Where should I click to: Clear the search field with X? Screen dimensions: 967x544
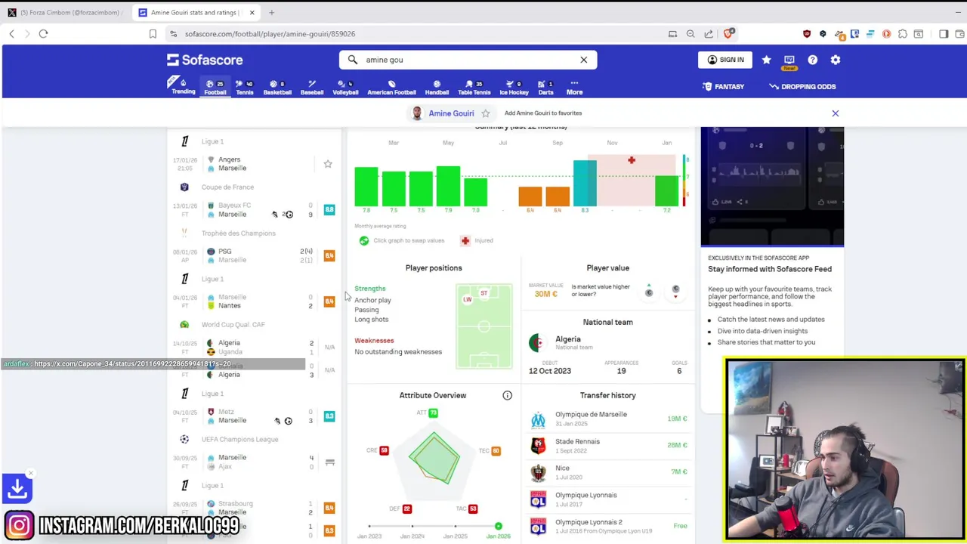point(583,60)
